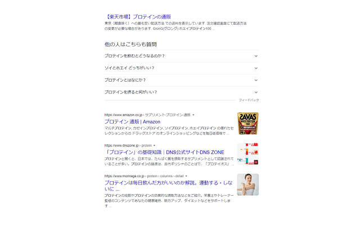The image size is (360, 225).
Task: Click the chevron beside プロテインとはなにか question
Action: [x=256, y=80]
